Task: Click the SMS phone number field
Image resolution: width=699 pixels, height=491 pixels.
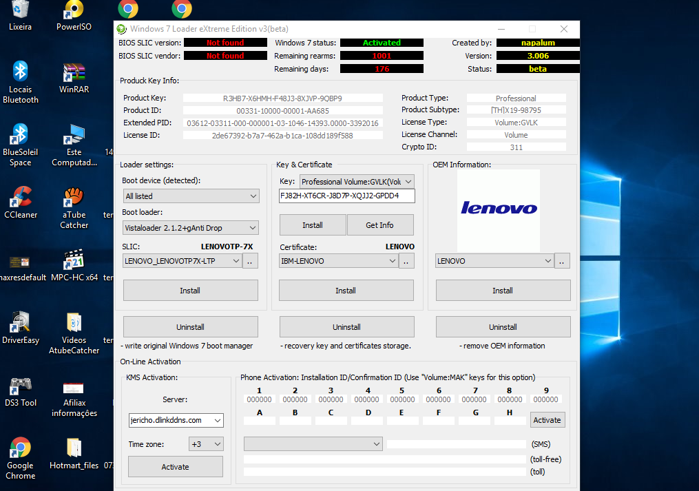Action: click(457, 444)
